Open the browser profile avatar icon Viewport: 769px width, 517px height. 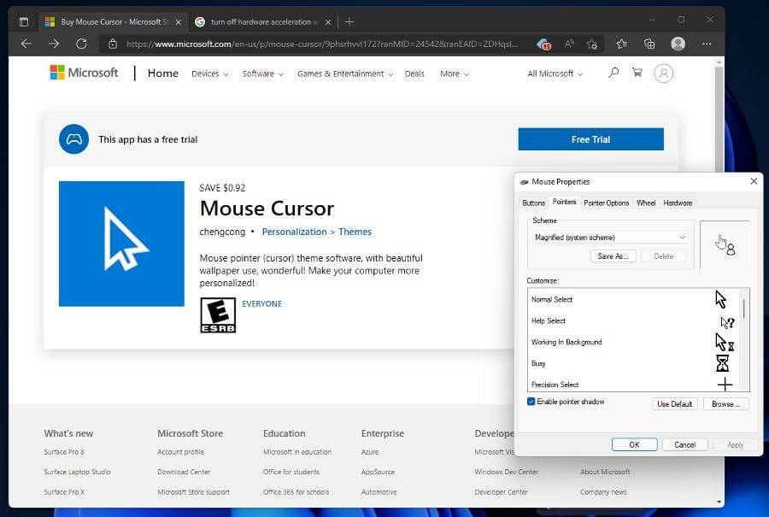[x=677, y=43]
